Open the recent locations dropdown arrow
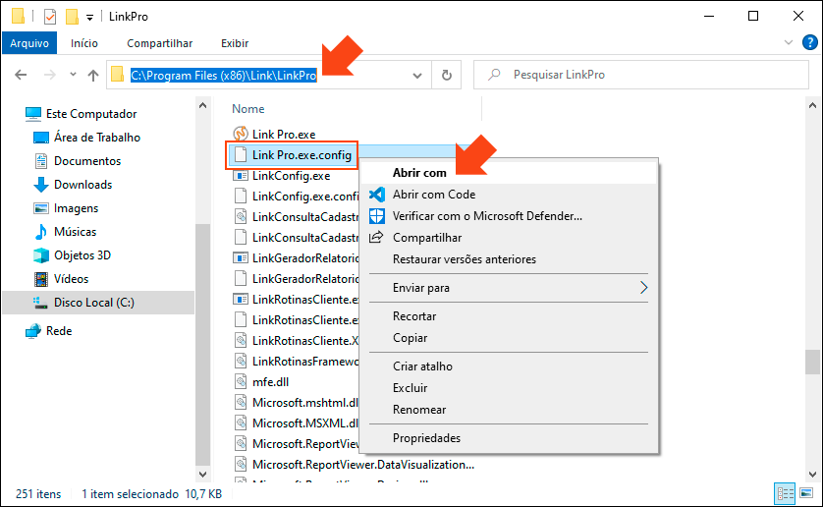Screen dimensions: 823x507 [73, 76]
